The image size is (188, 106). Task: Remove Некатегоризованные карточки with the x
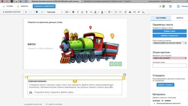point(180,103)
